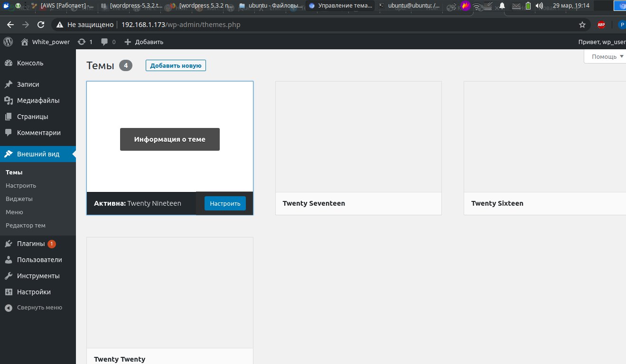Image resolution: width=626 pixels, height=364 pixels.
Task: Open Консоль dashboard in sidebar
Action: [38, 63]
